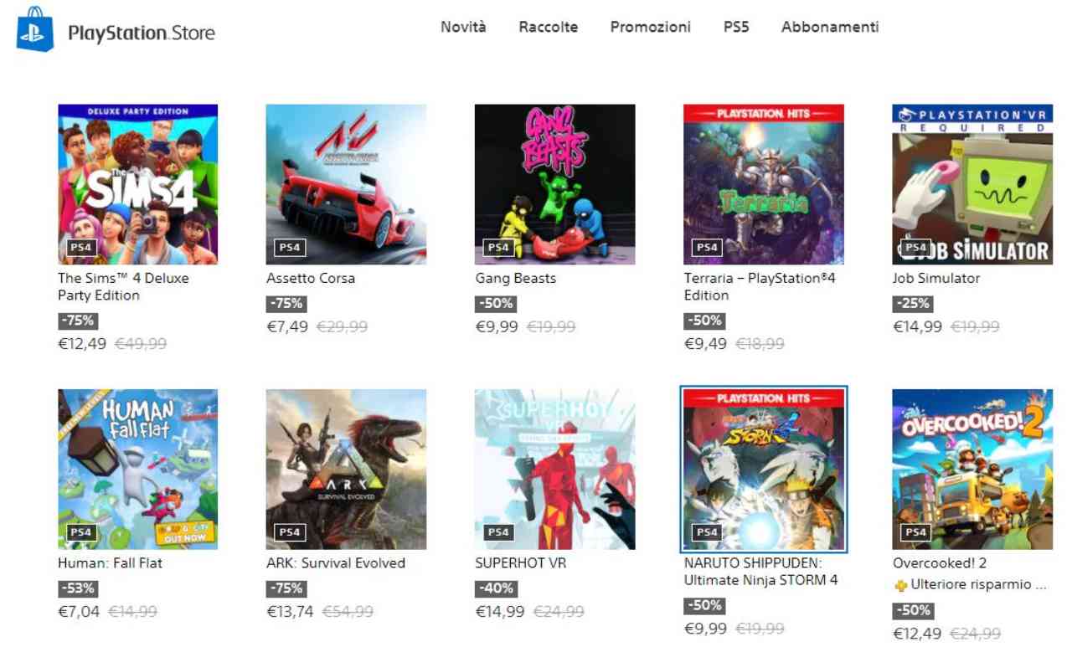Open Abbonamenti in the top menu
This screenshot has height=652, width=1072.
830,27
